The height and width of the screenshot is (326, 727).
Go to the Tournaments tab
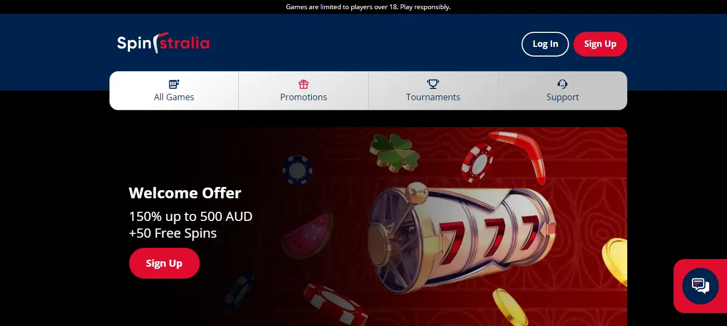433,91
